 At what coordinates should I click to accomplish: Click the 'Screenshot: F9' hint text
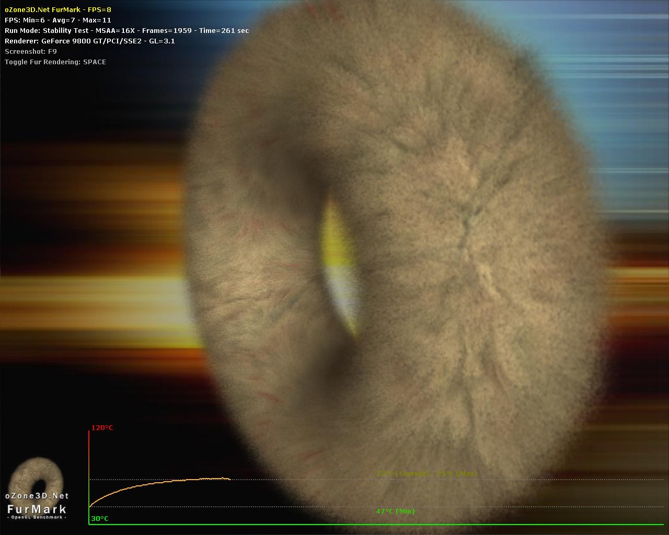[30, 51]
